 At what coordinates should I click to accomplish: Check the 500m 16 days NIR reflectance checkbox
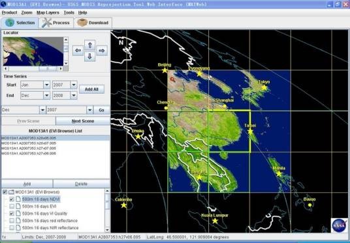point(12,227)
